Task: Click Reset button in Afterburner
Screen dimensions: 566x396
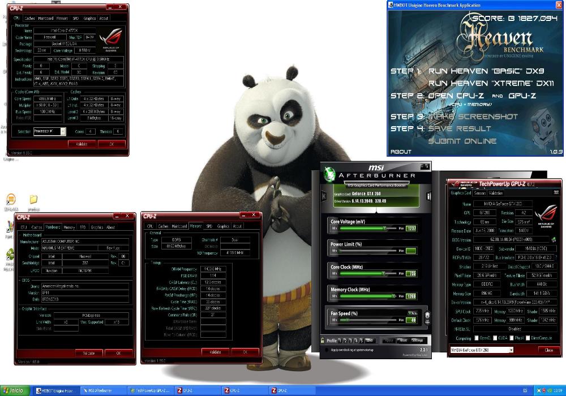Action: pos(403,341)
